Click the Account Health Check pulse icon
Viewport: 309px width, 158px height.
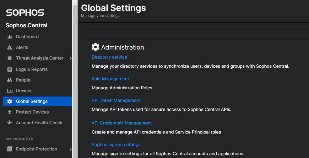(x=9, y=123)
